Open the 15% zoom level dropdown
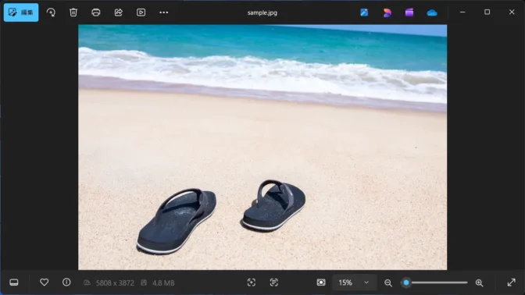The image size is (525, 295). tap(354, 283)
